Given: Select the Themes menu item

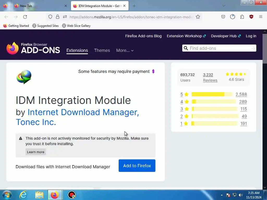Looking at the screenshot, I should tap(102, 50).
